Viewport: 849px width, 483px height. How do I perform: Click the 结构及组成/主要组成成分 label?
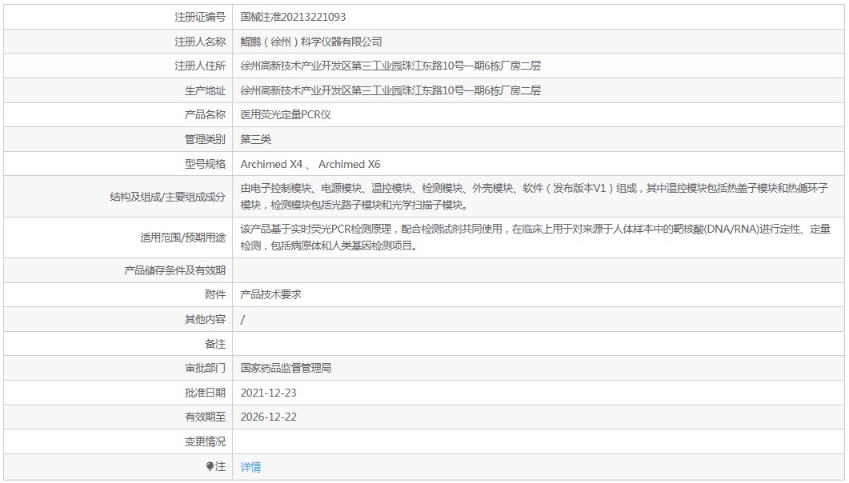[x=168, y=197]
